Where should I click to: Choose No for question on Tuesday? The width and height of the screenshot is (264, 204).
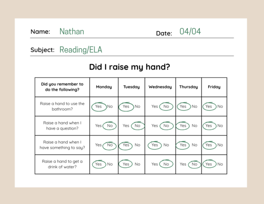(x=137, y=126)
